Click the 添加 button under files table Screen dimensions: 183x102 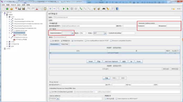point(106,78)
